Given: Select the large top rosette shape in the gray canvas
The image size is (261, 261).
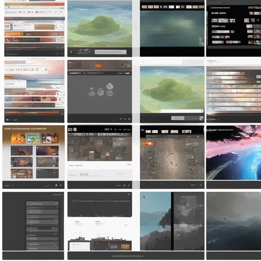Looking at the screenshot, I should pyautogui.click(x=110, y=87).
